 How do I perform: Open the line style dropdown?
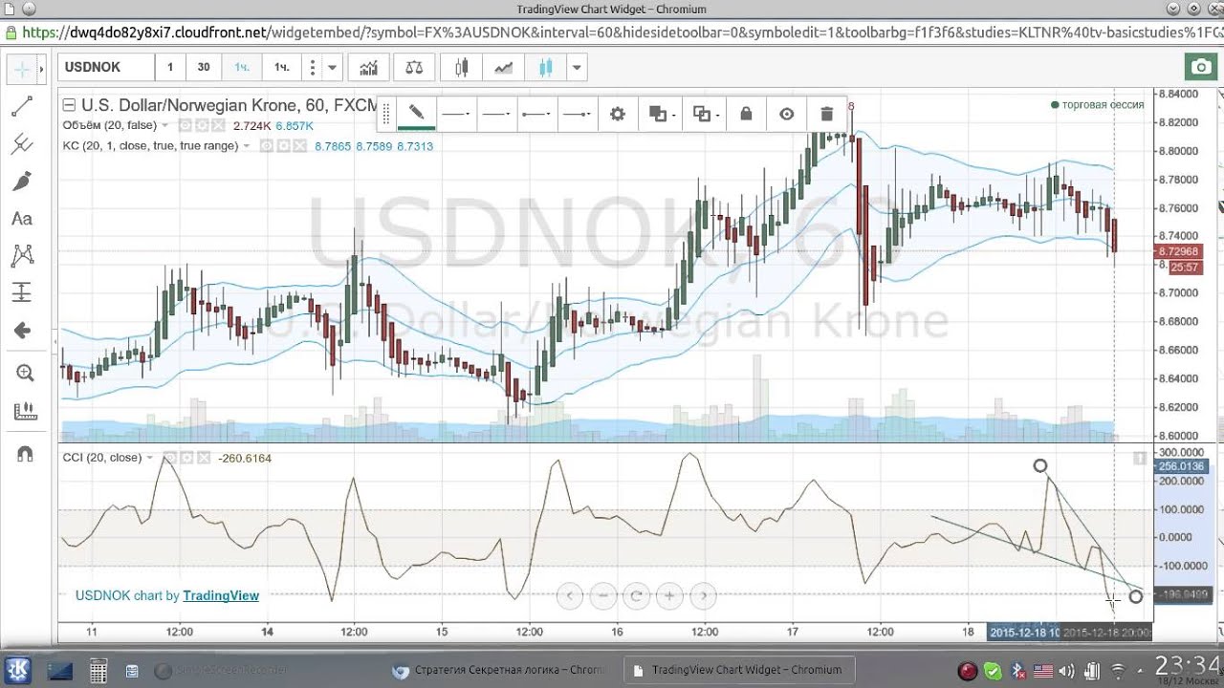[x=456, y=114]
